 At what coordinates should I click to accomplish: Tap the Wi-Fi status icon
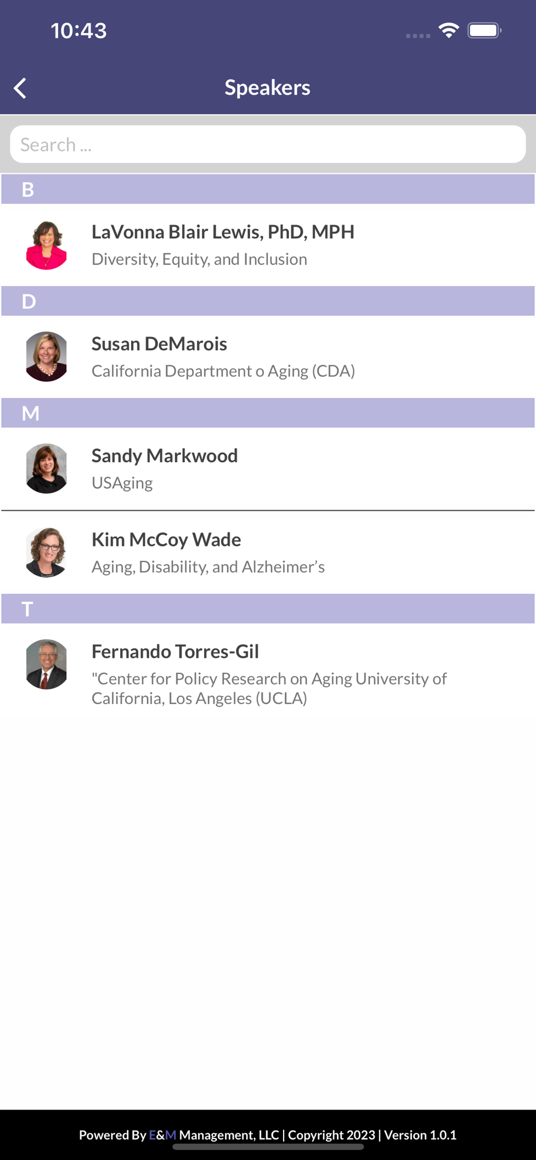pos(448,30)
